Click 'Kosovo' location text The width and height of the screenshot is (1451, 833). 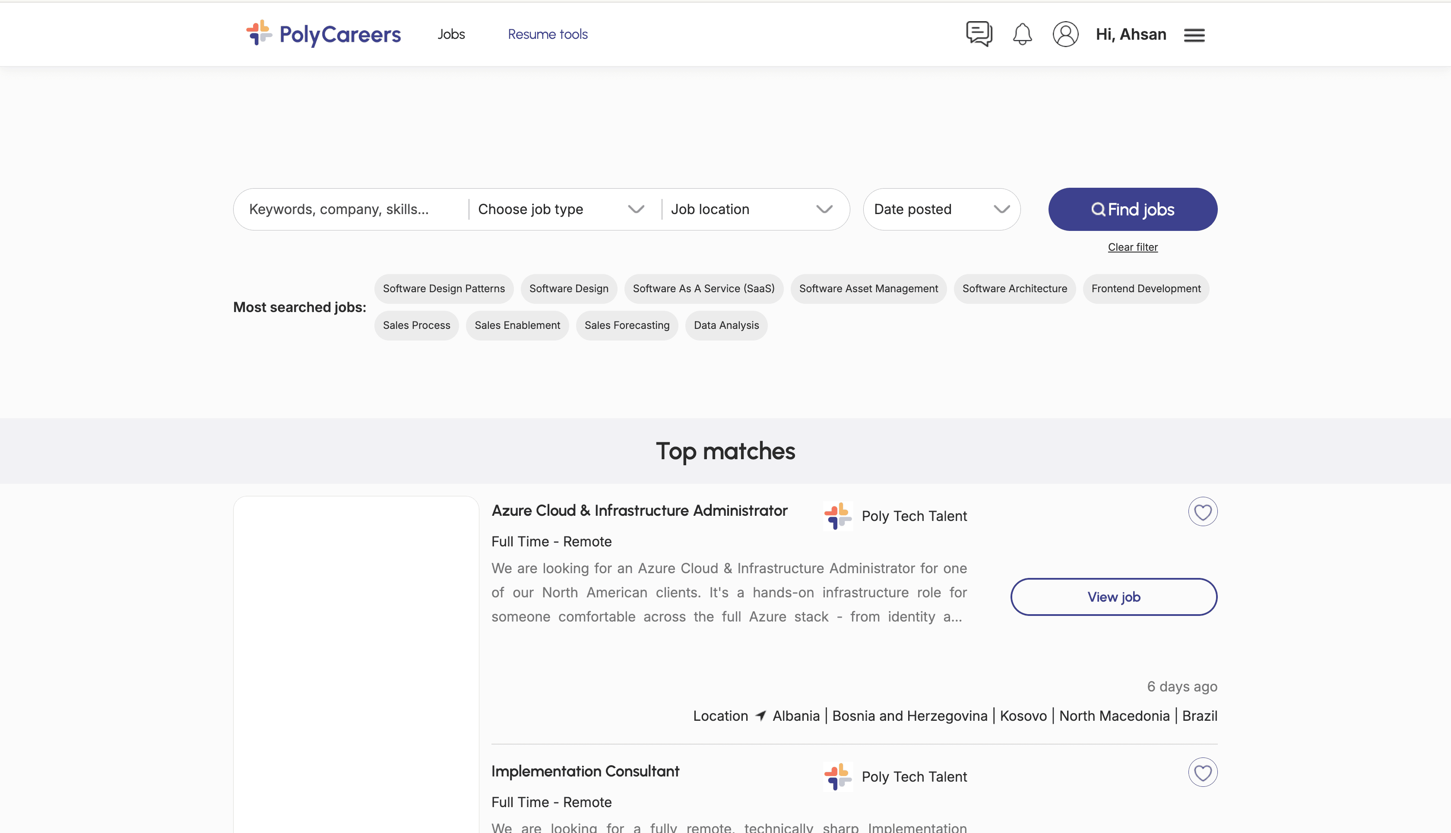click(x=1023, y=716)
